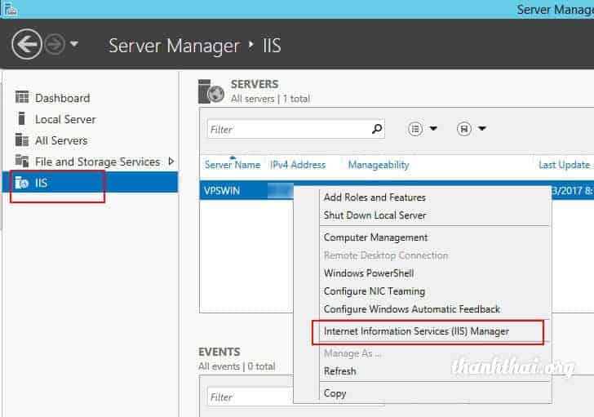This screenshot has width=594, height=417.
Task: Choose Add Roles and Features
Action: click(375, 197)
